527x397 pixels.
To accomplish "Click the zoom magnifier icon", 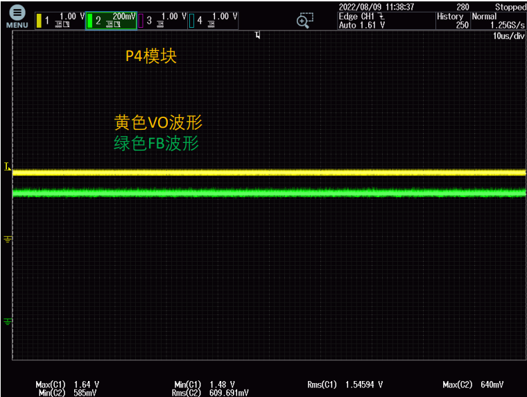I will (x=303, y=21).
